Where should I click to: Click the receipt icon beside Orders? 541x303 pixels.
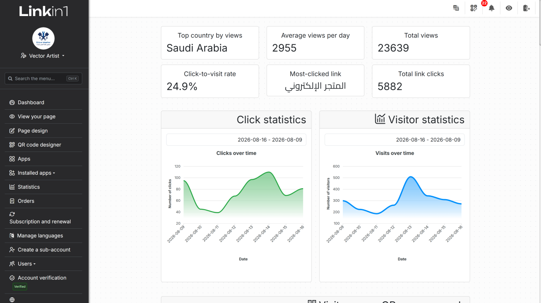pyautogui.click(x=12, y=201)
